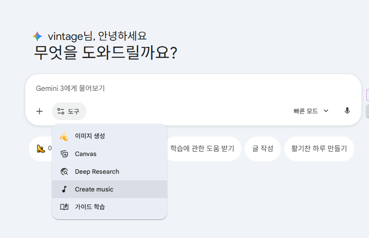This screenshot has width=369, height=238.
Task: Toggle the 도구 tools menu closed
Action: coord(69,111)
